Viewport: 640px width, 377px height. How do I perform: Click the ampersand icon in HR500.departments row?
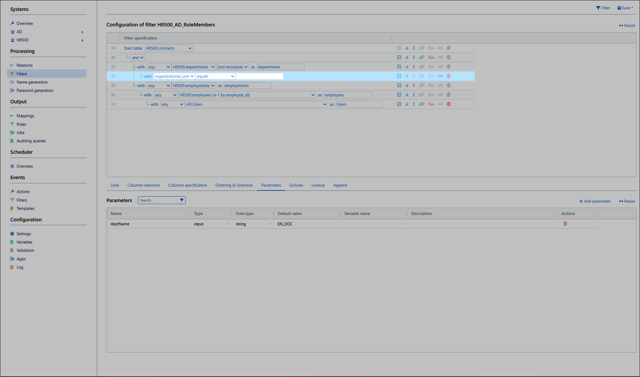click(x=407, y=67)
